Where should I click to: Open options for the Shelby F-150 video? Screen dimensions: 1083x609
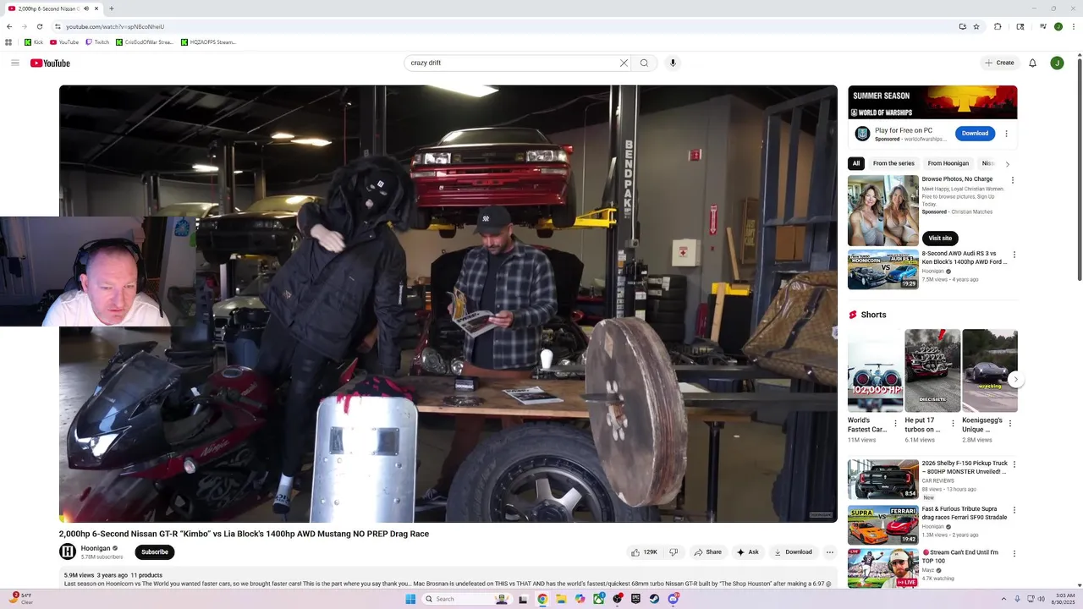tap(1014, 464)
